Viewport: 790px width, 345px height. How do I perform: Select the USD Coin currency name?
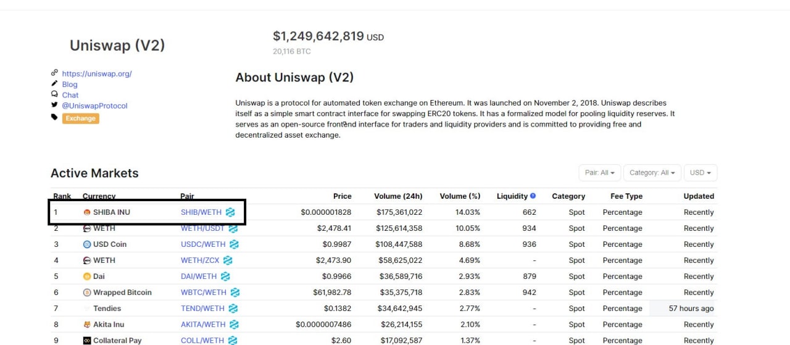point(110,244)
